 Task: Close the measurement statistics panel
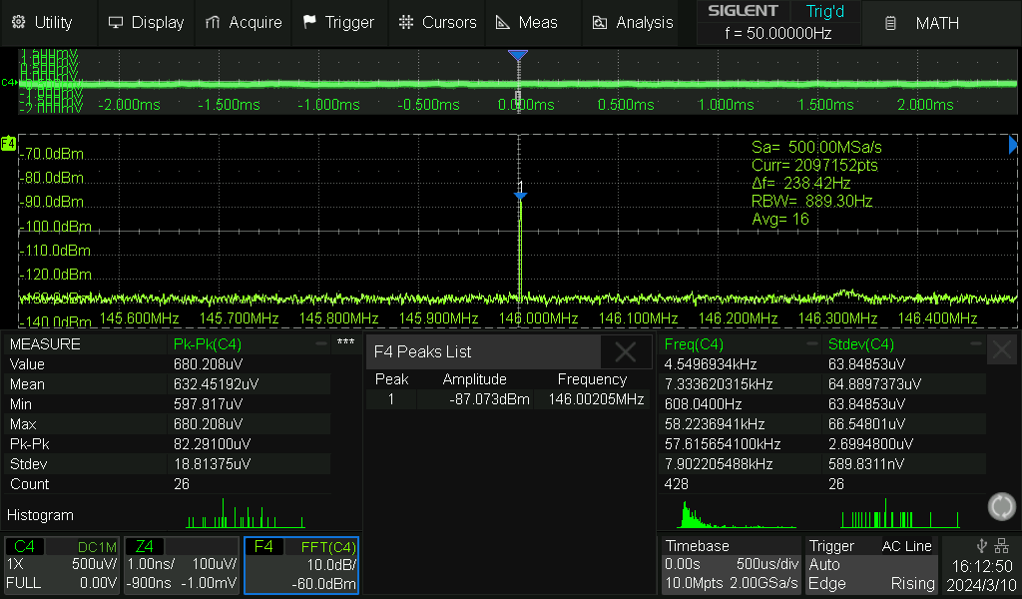tap(1001, 349)
